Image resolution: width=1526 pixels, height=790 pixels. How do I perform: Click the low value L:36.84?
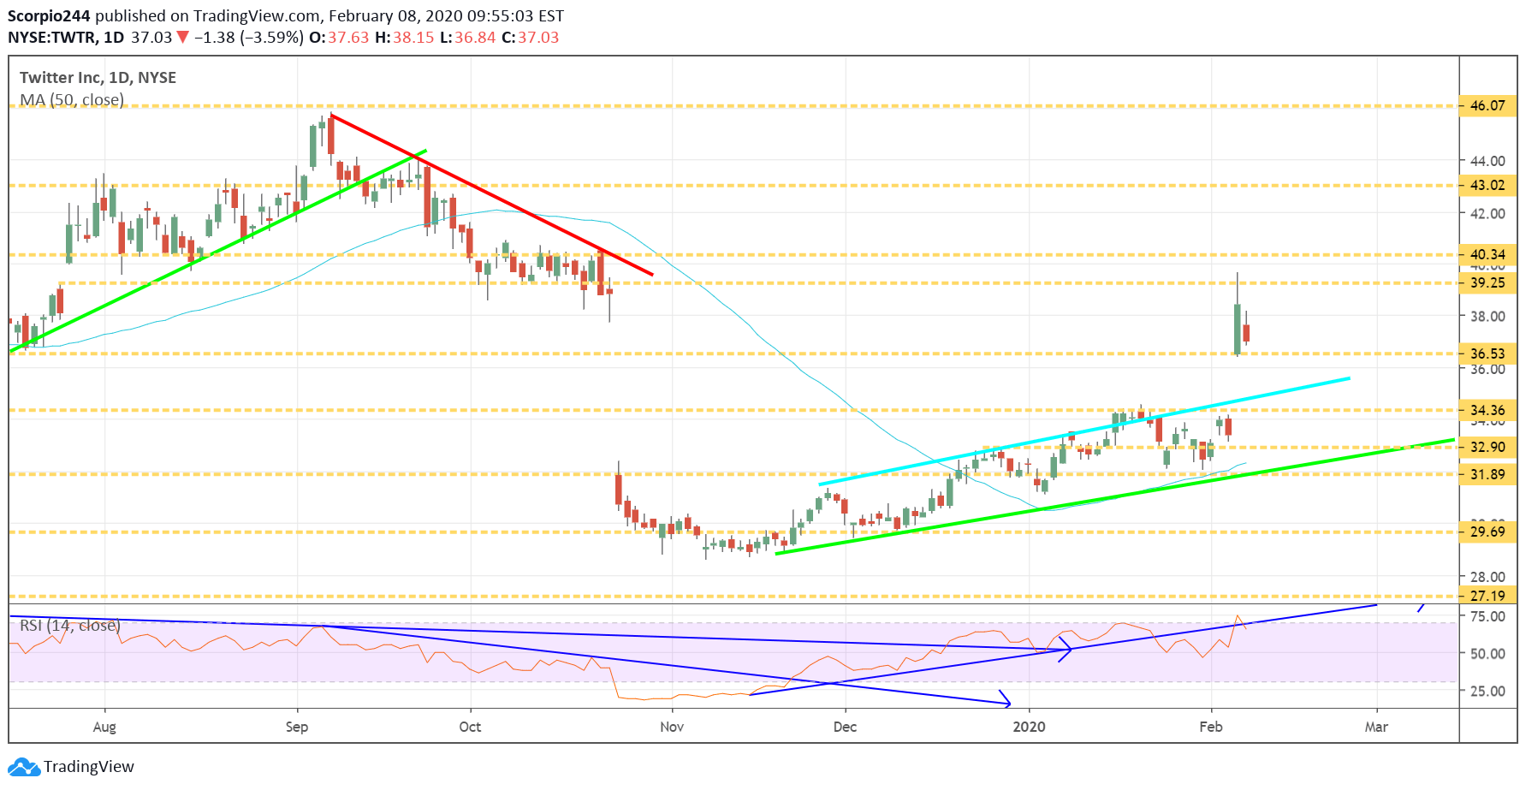[x=468, y=38]
